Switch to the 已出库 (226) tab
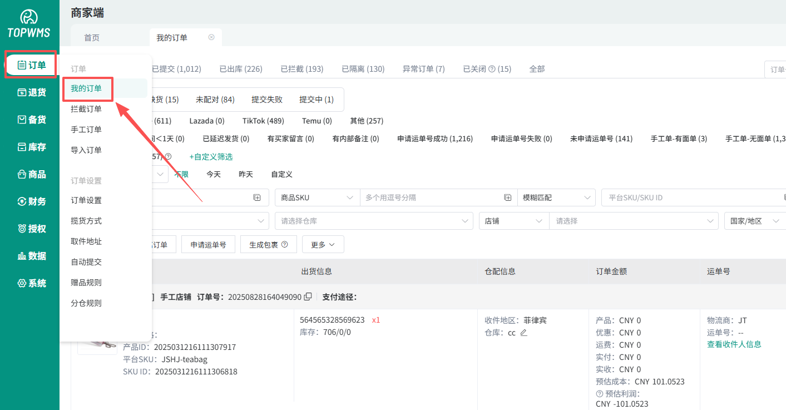The height and width of the screenshot is (410, 786). point(240,69)
